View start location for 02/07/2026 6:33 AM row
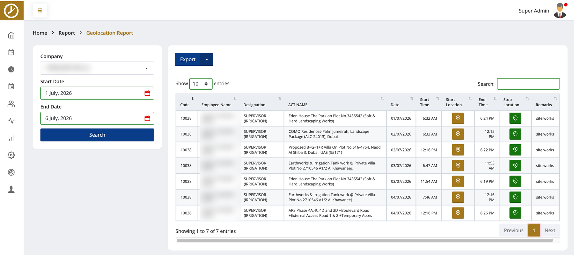This screenshot has width=574, height=255. pos(458,134)
